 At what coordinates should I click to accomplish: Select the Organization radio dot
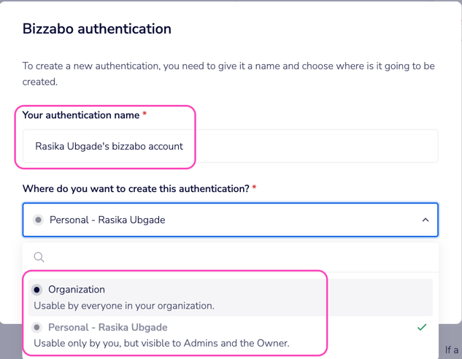coord(37,290)
